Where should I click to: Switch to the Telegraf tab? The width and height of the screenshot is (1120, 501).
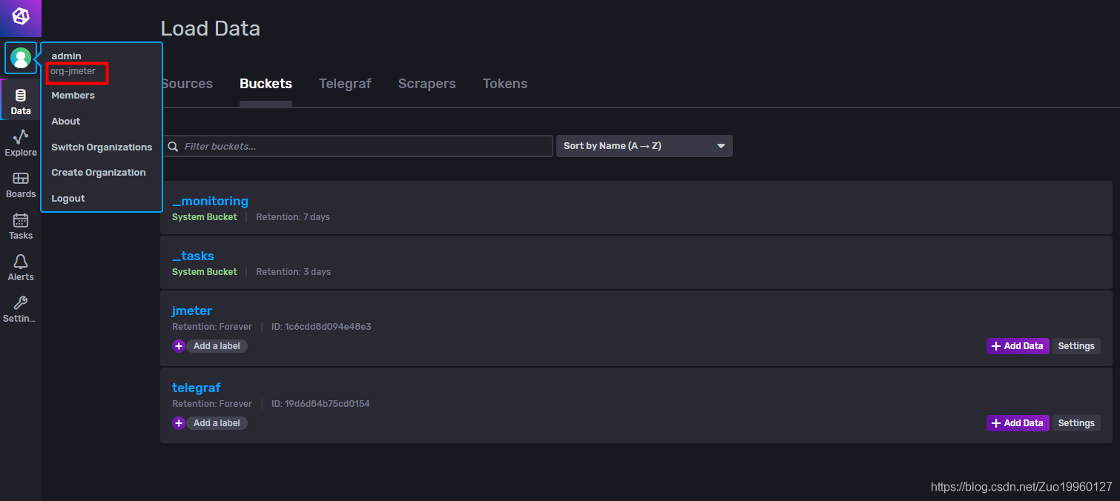(x=345, y=84)
